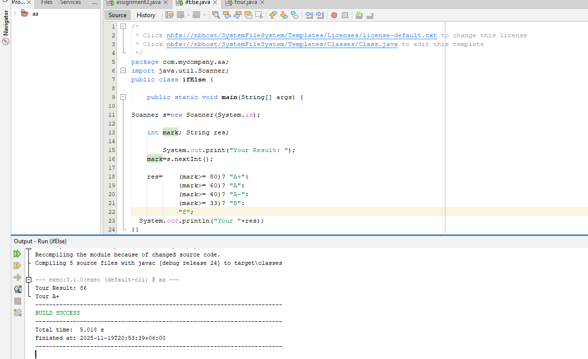
Task: Open the dropdown next to the Back navigation icon
Action: [x=188, y=15]
